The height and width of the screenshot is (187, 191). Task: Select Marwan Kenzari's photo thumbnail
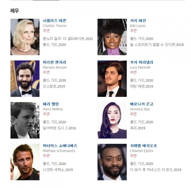pyautogui.click(x=25, y=79)
